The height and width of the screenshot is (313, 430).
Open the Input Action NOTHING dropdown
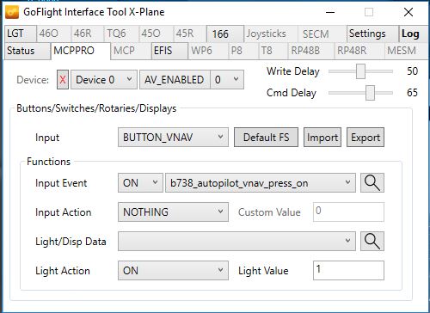(173, 212)
